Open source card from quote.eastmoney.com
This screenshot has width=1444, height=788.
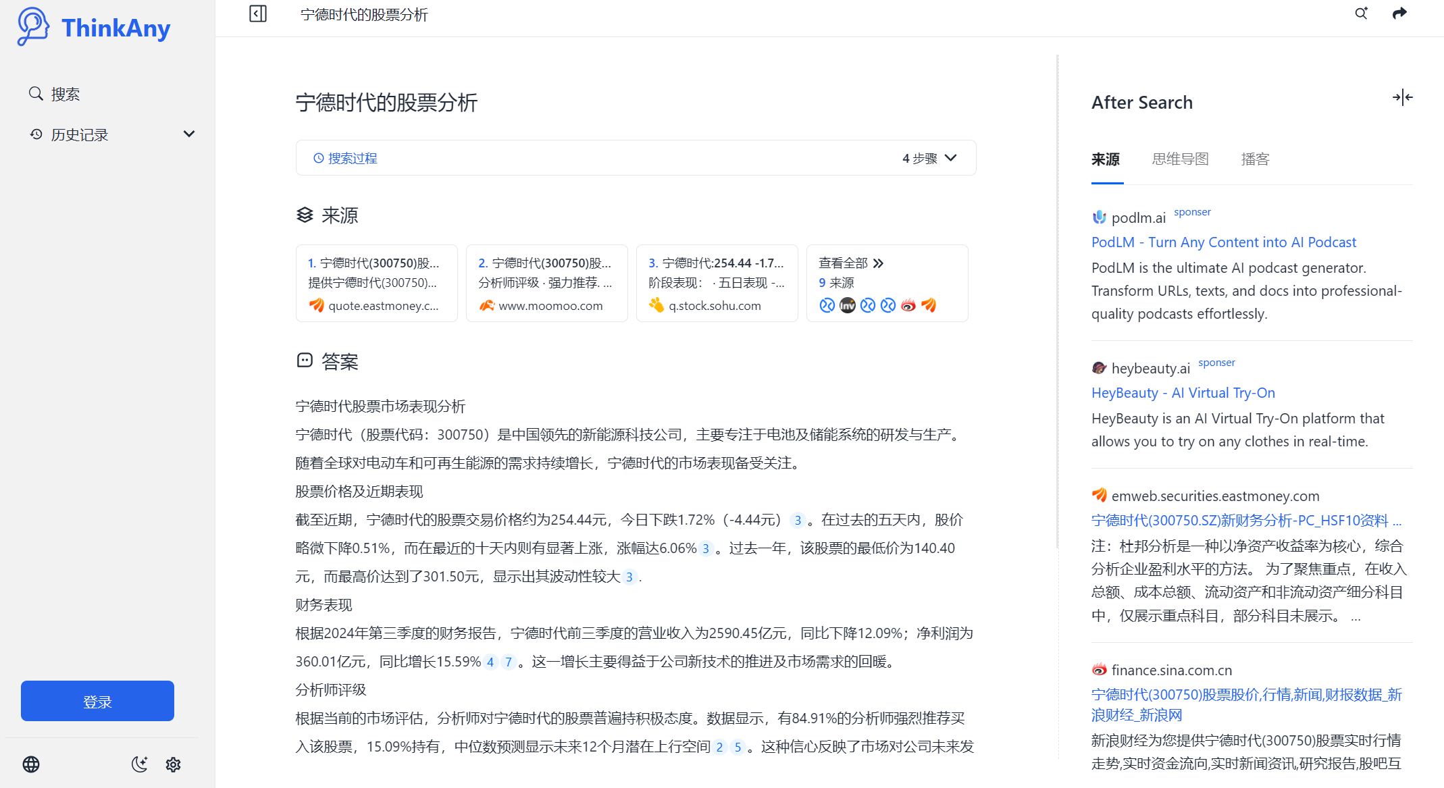[376, 283]
